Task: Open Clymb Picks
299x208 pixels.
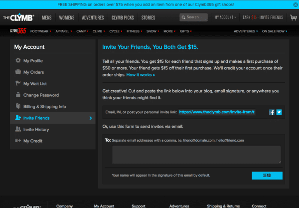Action: pos(123,17)
